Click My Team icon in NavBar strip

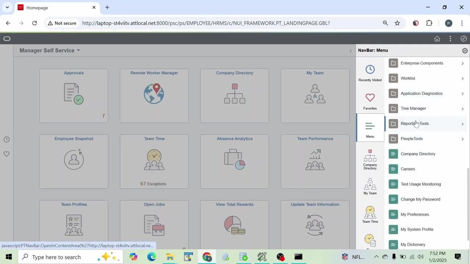(370, 186)
